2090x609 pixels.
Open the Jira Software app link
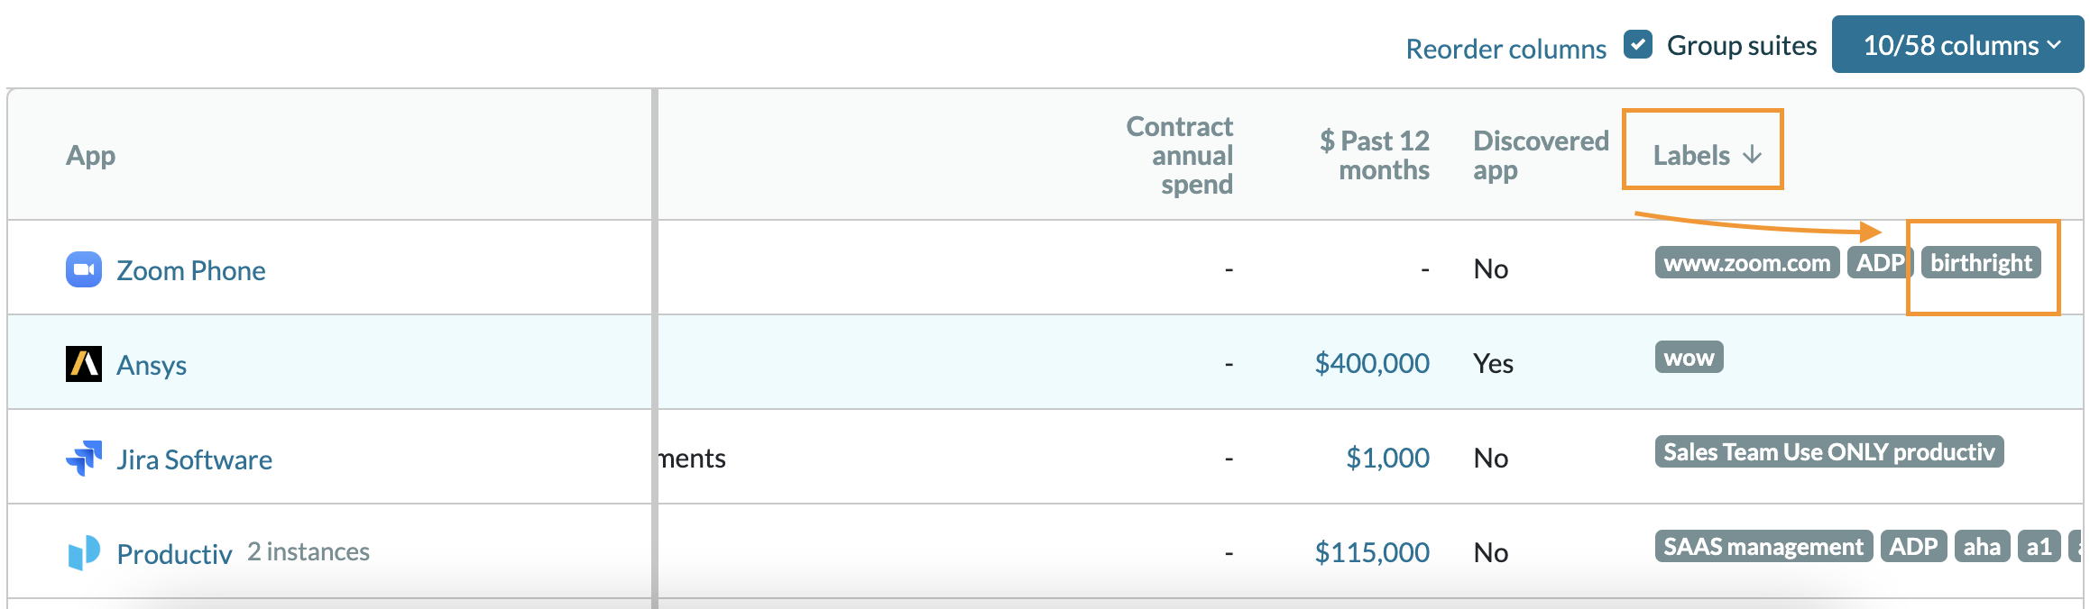click(194, 459)
